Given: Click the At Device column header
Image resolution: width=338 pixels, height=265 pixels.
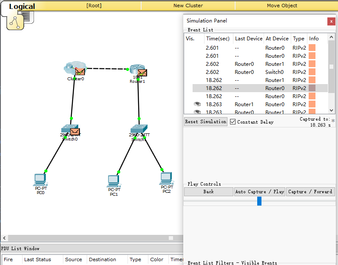Looking at the screenshot, I should [x=277, y=39].
